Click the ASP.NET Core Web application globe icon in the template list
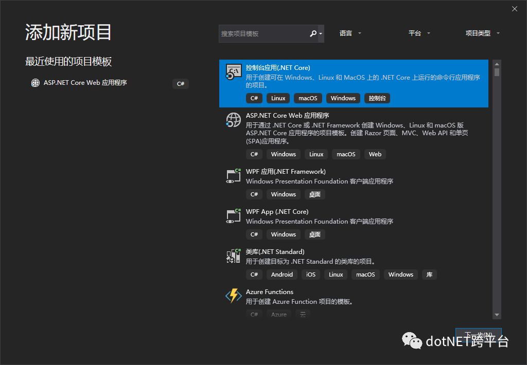The height and width of the screenshot is (365, 527). pyautogui.click(x=233, y=120)
